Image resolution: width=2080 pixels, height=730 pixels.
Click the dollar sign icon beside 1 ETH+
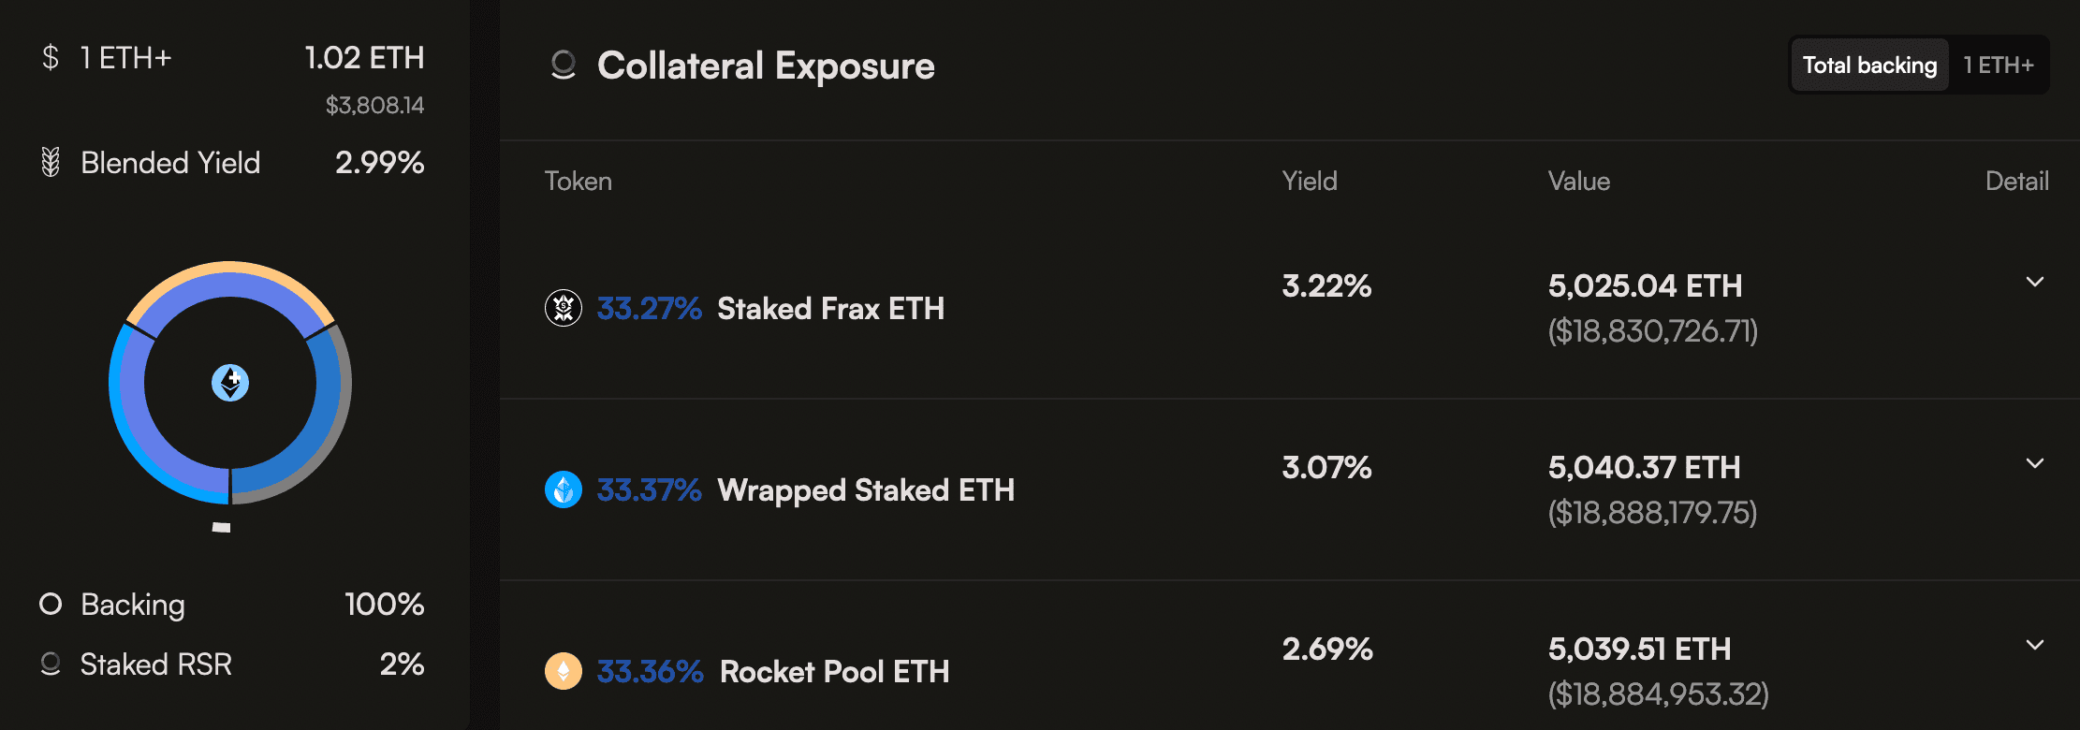51,58
